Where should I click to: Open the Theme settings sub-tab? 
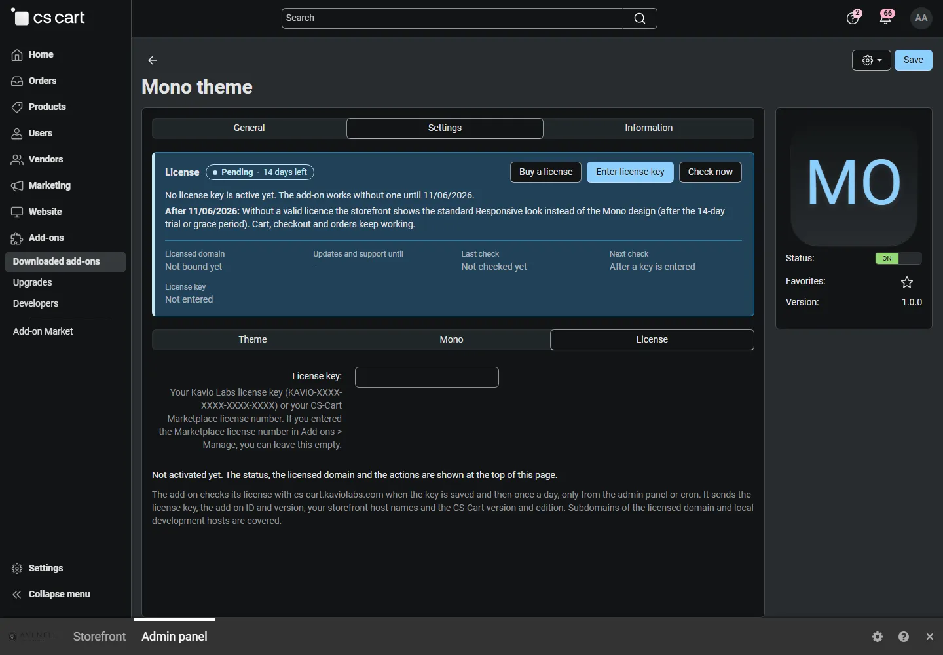pyautogui.click(x=253, y=340)
